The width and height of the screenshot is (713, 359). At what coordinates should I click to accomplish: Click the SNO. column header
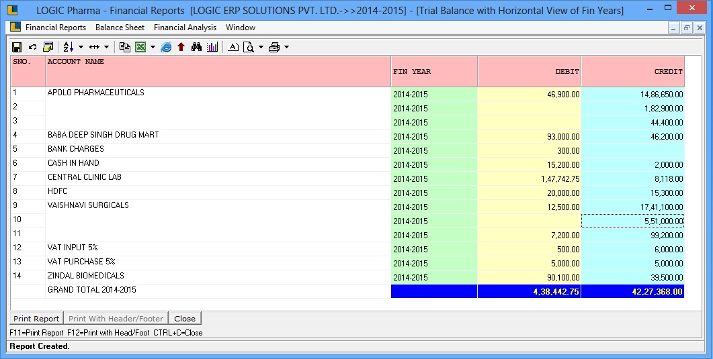point(28,71)
